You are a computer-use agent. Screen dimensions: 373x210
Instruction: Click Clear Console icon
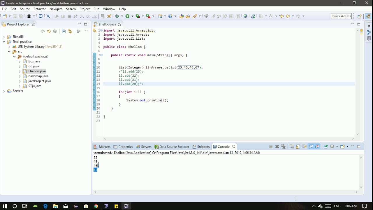pyautogui.click(x=292, y=147)
